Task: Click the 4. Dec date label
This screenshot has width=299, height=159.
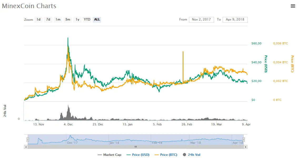Action: [68, 124]
